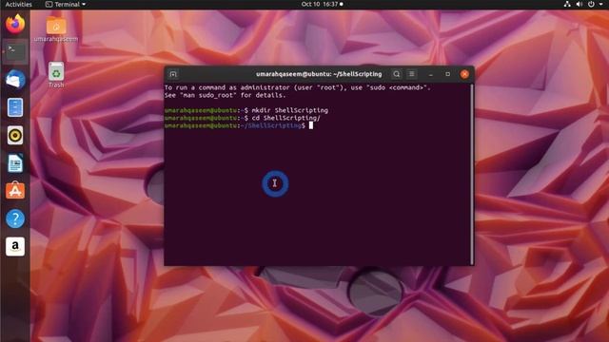
Task: Click the 'cd ShellScripting/' command text
Action: tap(286, 118)
